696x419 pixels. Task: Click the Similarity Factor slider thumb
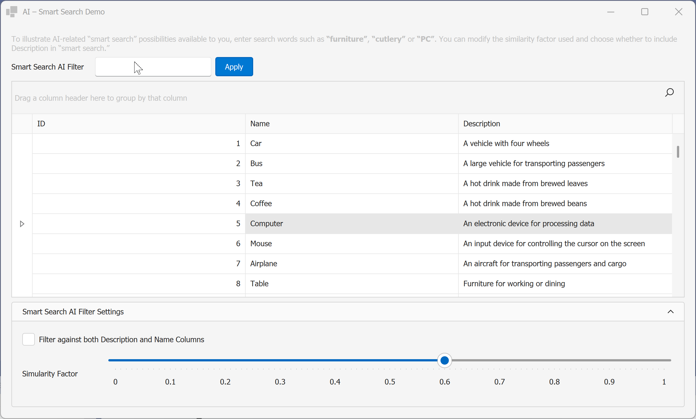coord(444,360)
